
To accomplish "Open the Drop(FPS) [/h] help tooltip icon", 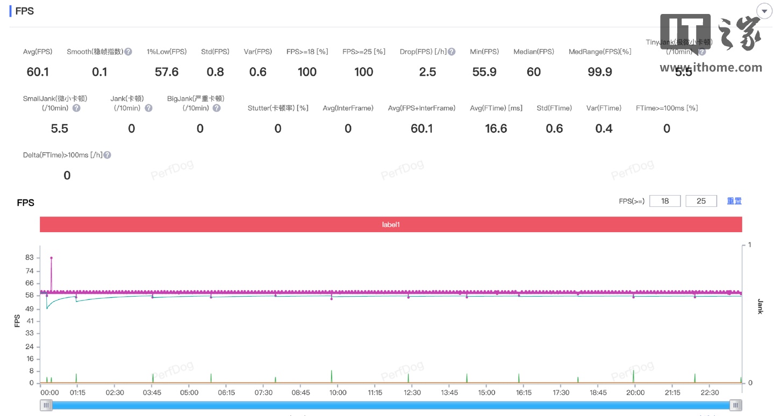I will [451, 52].
